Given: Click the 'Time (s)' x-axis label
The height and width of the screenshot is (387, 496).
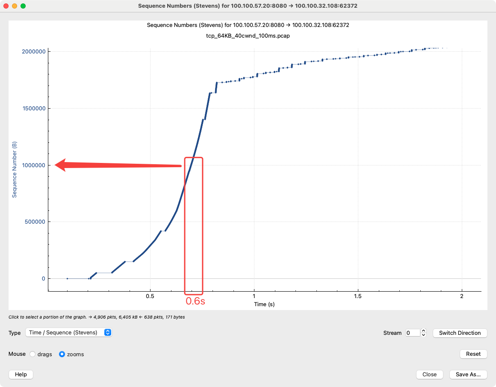Looking at the screenshot, I should point(265,304).
